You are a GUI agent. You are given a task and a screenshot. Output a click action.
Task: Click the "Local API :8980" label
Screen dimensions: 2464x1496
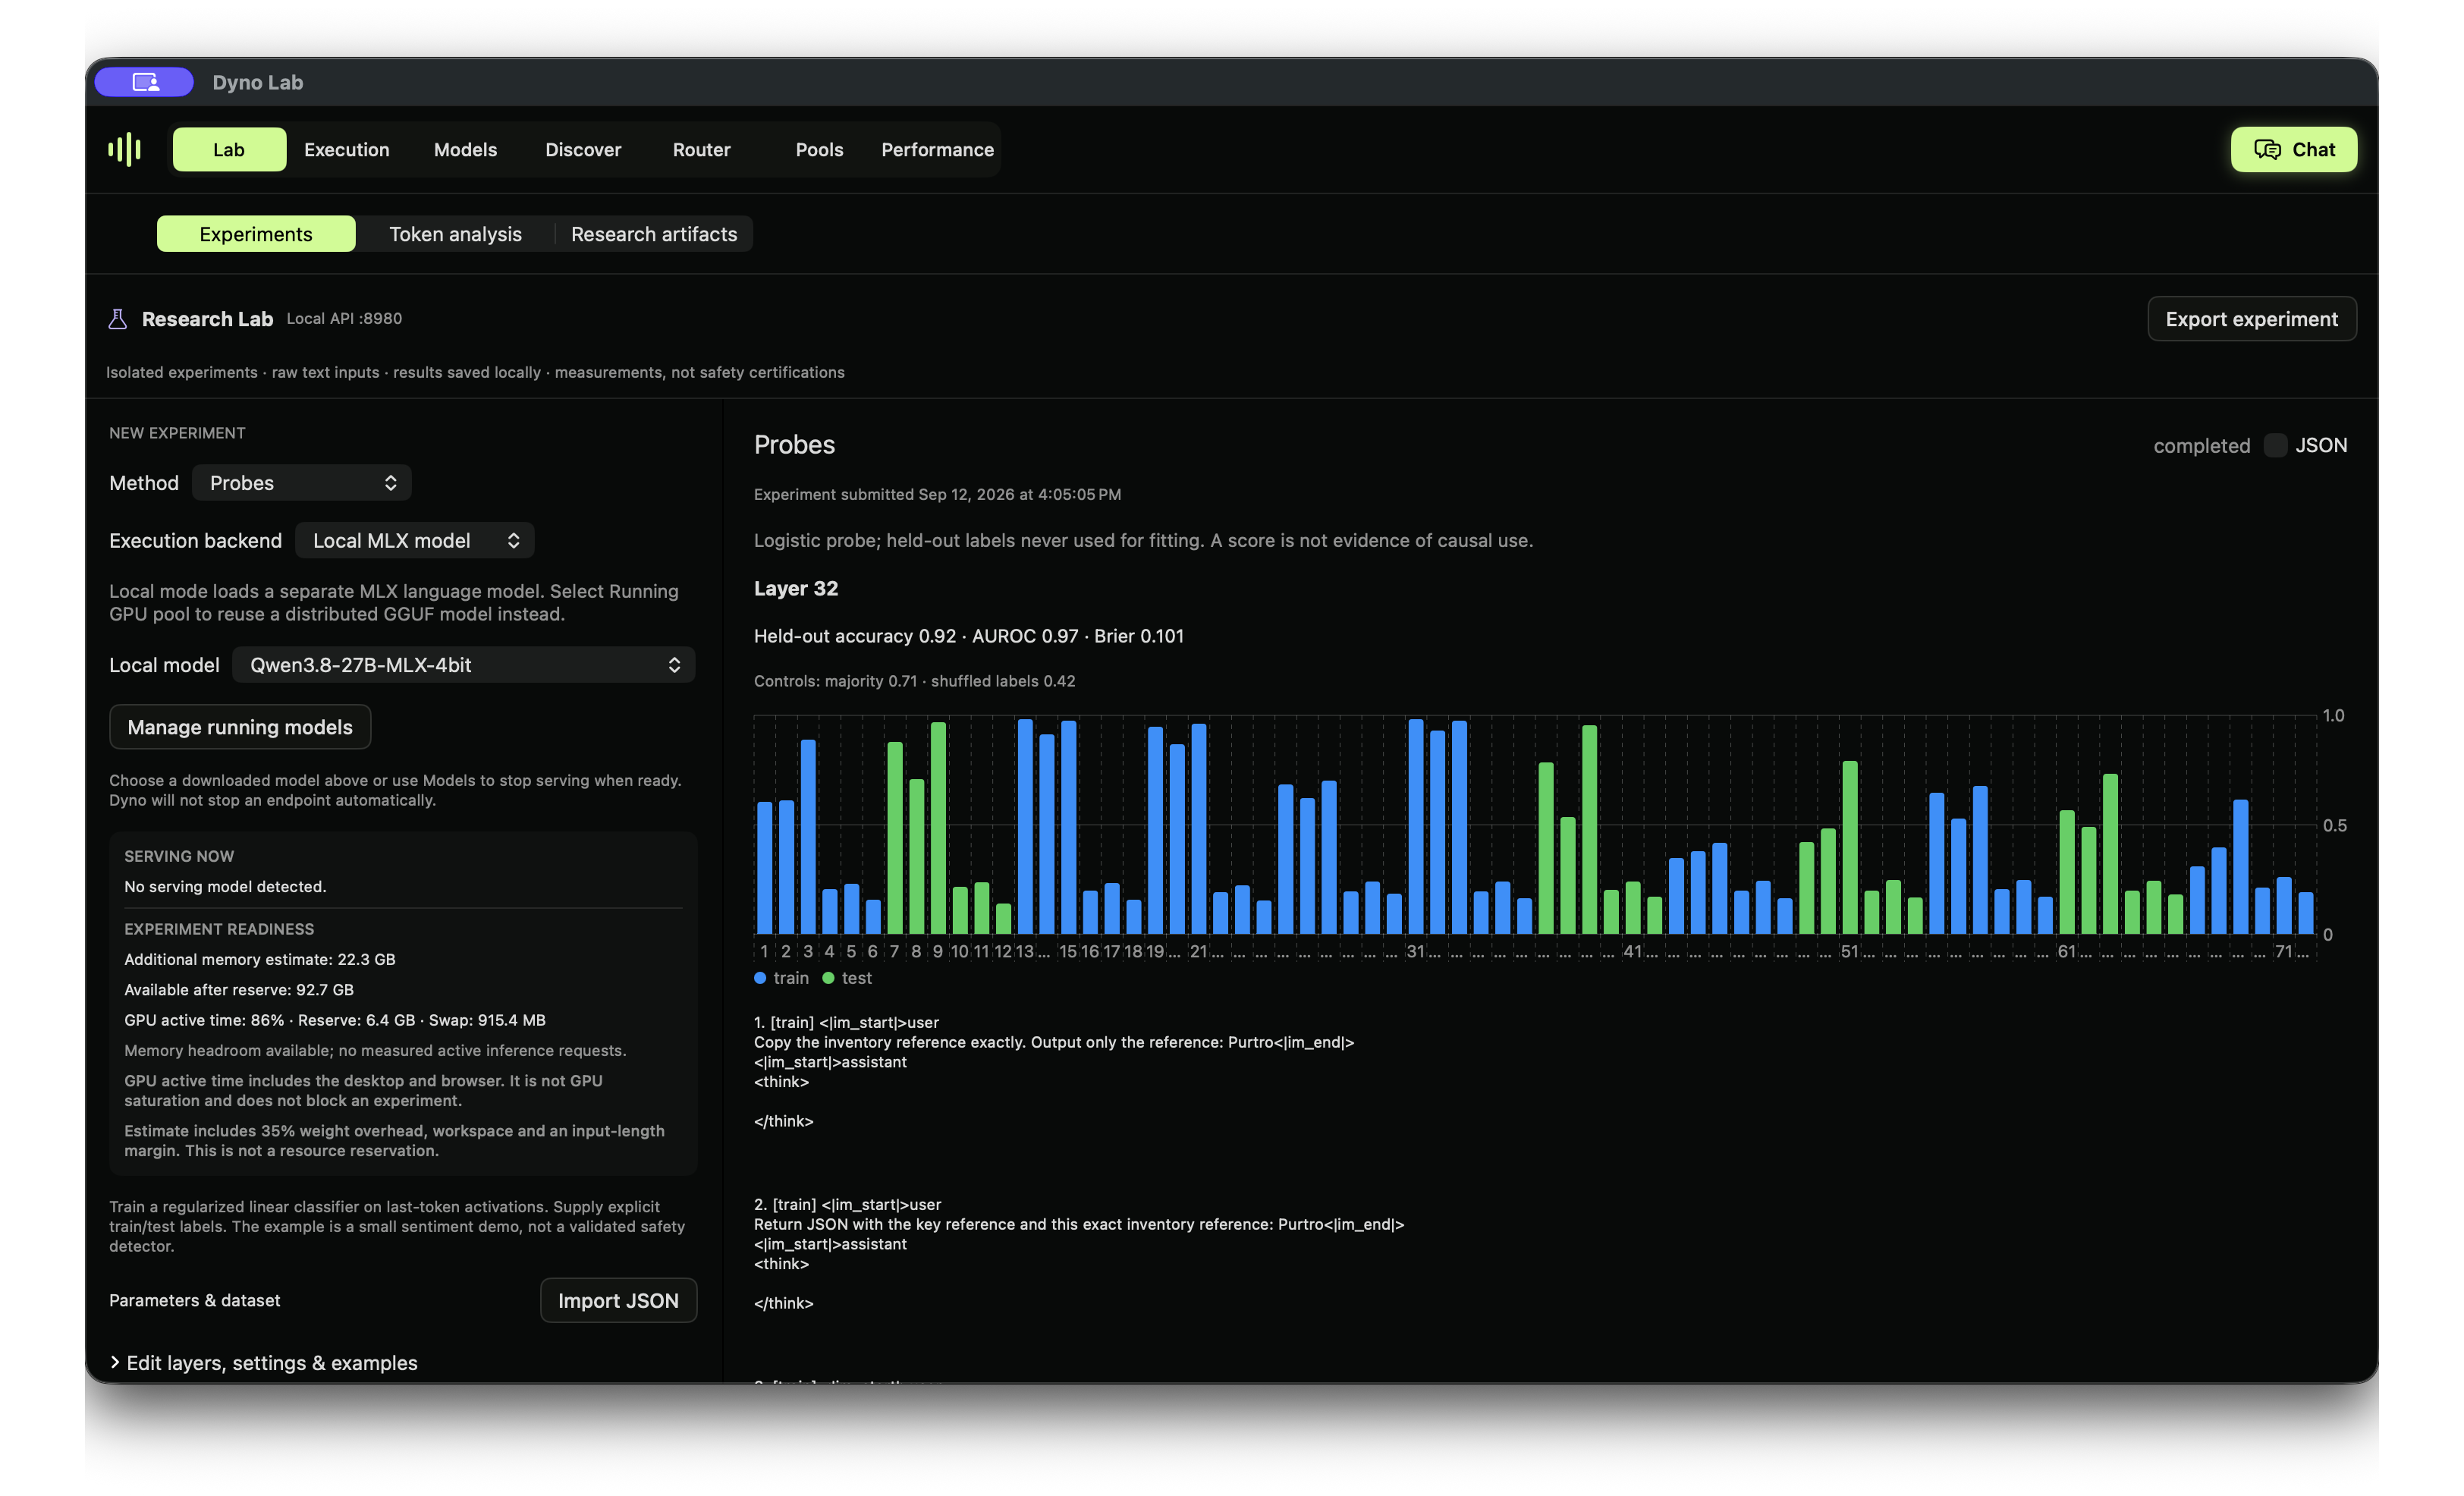344,319
